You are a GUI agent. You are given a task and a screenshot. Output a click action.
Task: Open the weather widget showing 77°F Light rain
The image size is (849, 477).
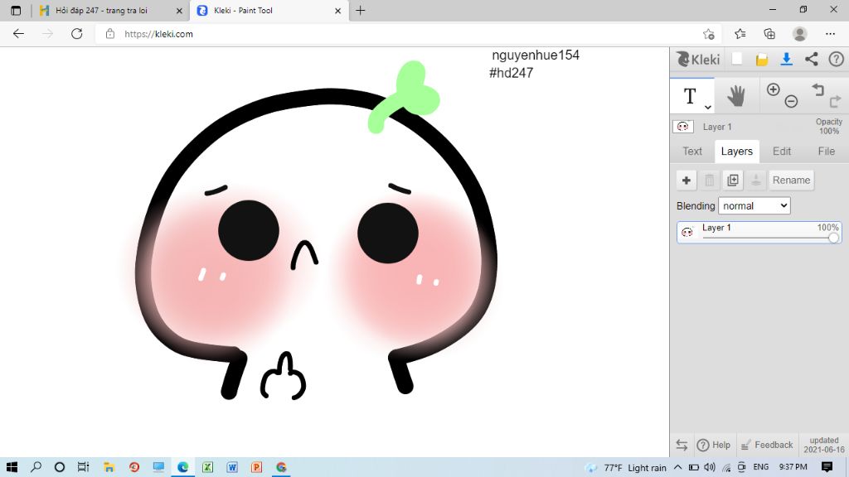click(x=627, y=467)
